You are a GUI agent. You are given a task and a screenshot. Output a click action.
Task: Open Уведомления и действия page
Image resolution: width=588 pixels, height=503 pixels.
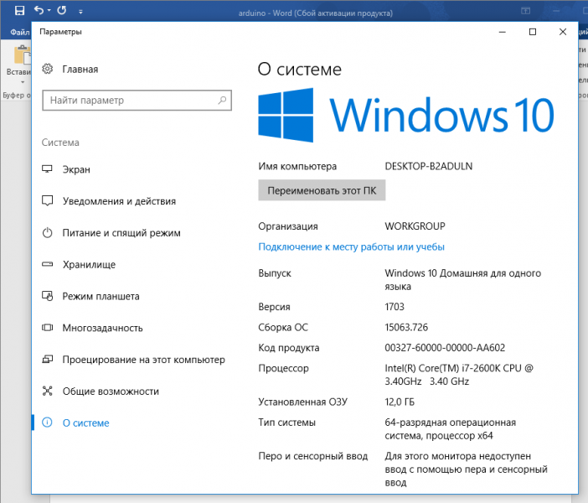point(119,201)
